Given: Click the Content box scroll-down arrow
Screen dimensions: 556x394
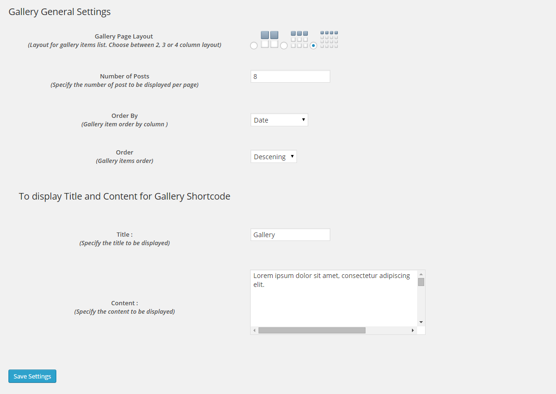Looking at the screenshot, I should (421, 322).
